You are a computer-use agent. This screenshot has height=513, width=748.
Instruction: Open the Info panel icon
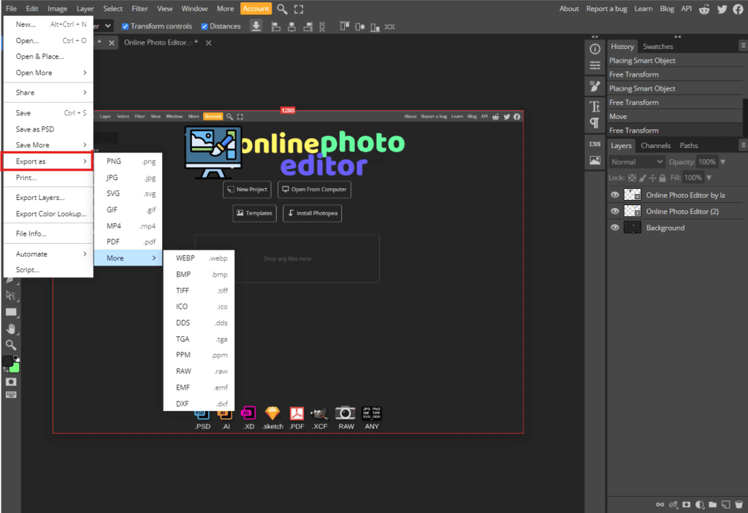click(595, 48)
